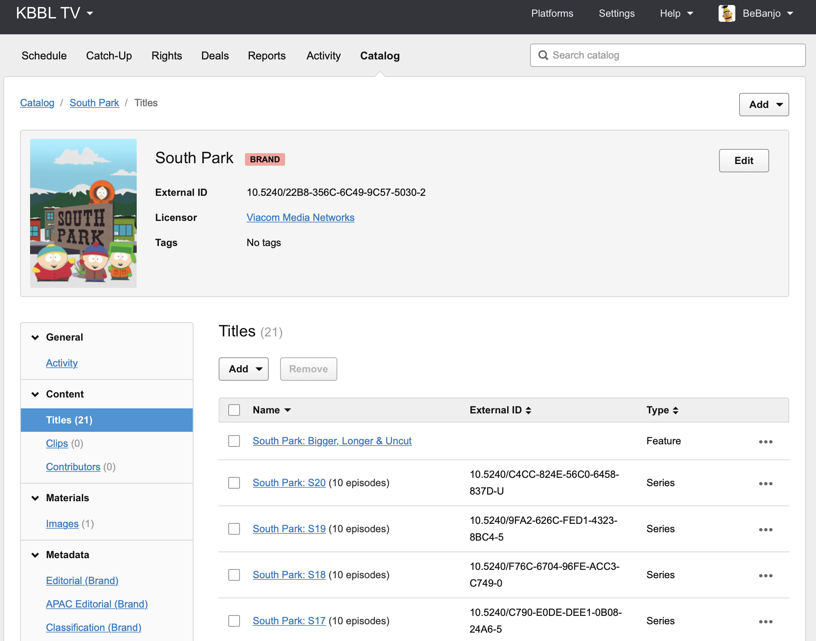Click the ellipsis icon for South Park: S19

pyautogui.click(x=765, y=529)
